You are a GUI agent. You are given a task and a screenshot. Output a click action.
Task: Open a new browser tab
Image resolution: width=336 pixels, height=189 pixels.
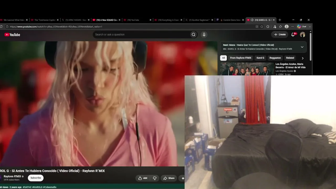click(x=280, y=20)
